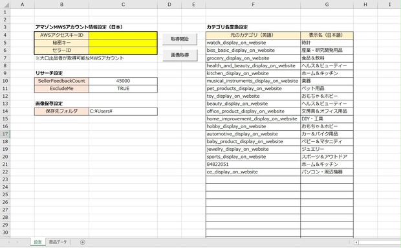Select column header C
Viewport: 401px width, 248px height.
(123, 5)
